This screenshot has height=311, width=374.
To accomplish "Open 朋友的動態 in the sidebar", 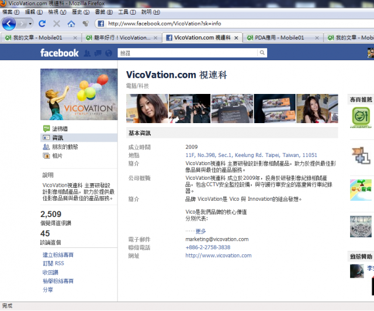I will [65, 147].
